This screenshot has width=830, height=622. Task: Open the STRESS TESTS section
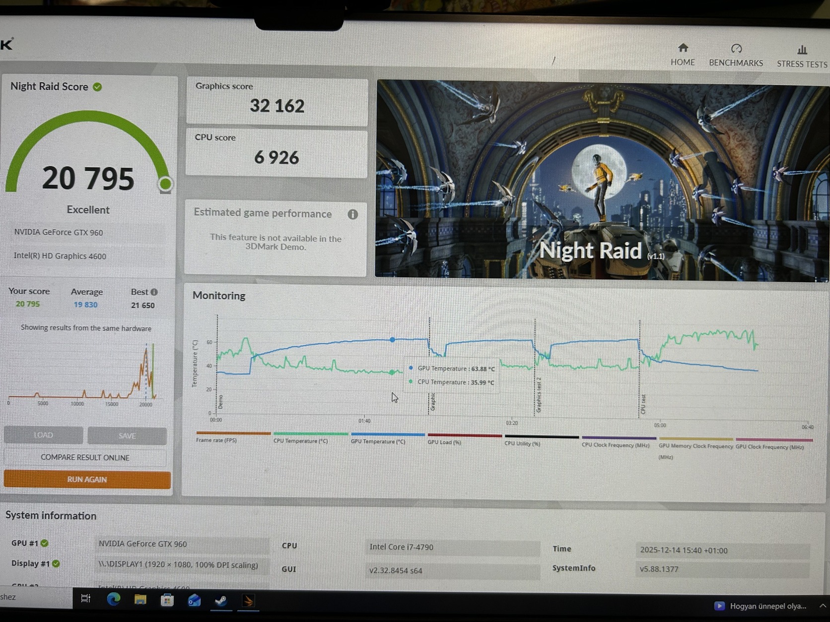point(802,57)
